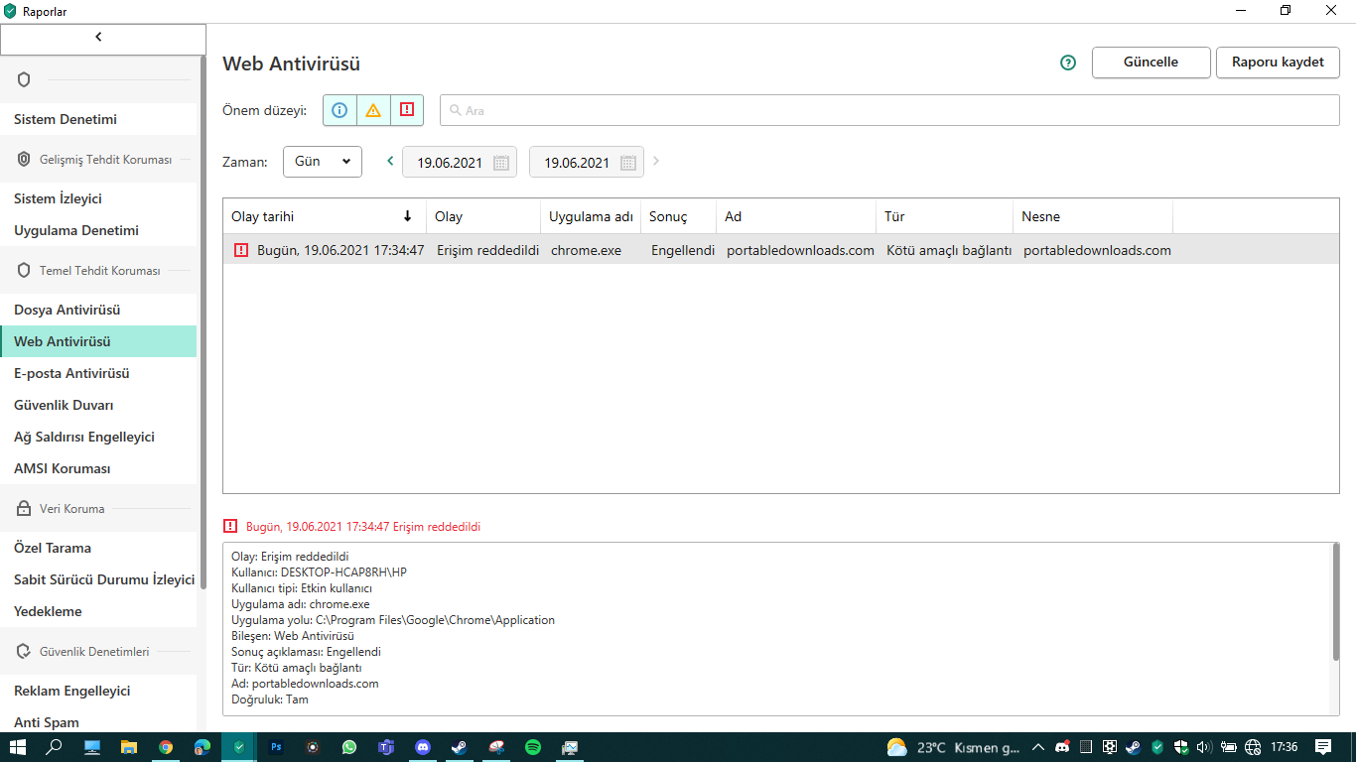The image size is (1356, 762).
Task: Open Sistem İzleyici reports
Action: click(98, 198)
